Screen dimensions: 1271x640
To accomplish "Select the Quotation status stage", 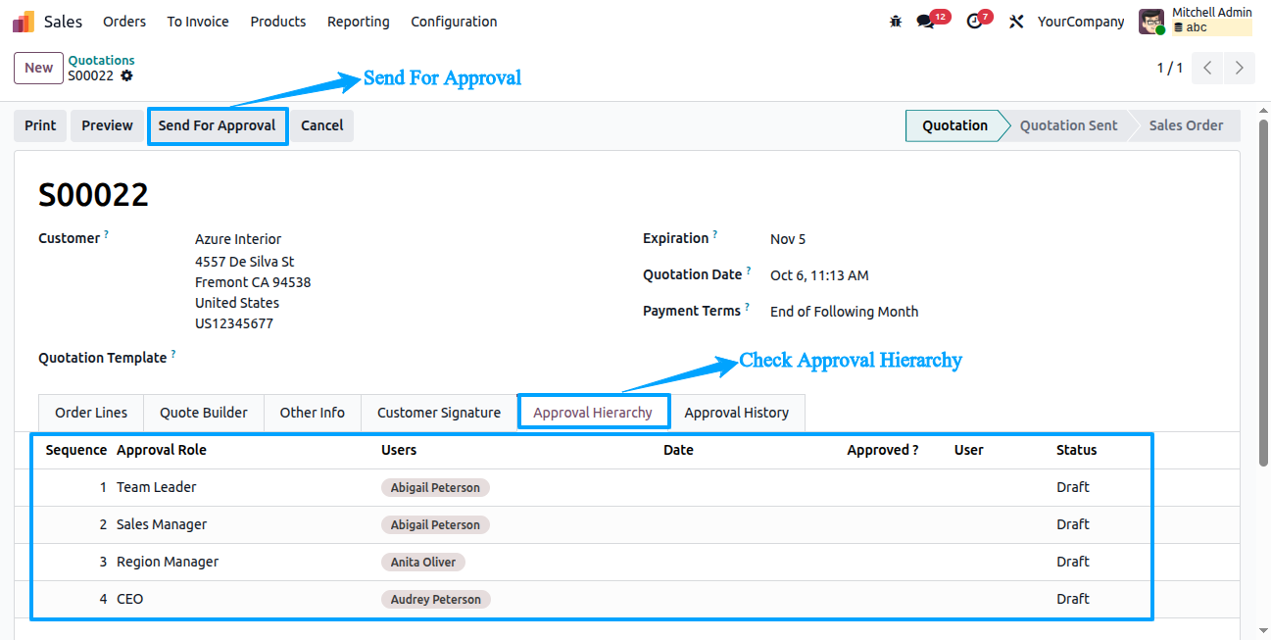I will [x=955, y=125].
